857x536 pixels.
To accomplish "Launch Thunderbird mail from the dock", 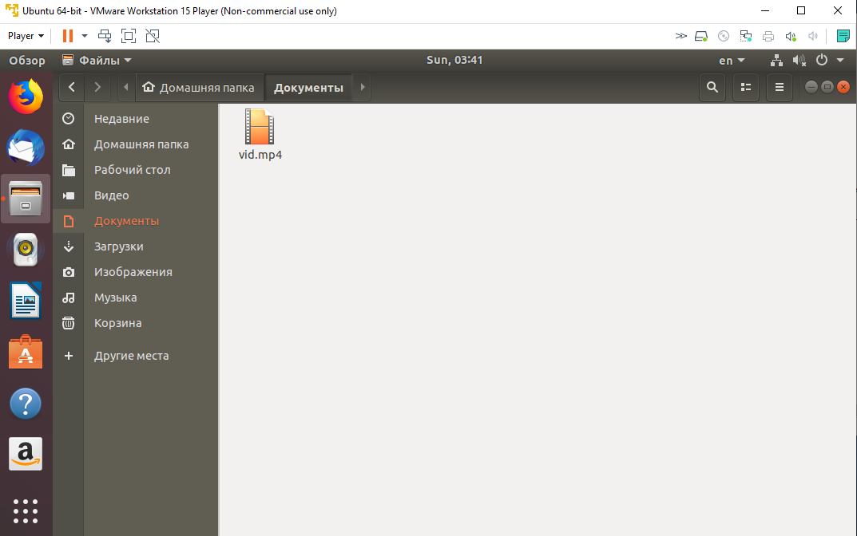I will [26, 148].
